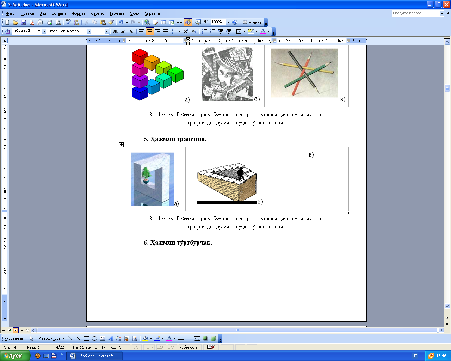The image size is (451, 361).
Task: Open the Справка menu
Action: [x=152, y=13]
